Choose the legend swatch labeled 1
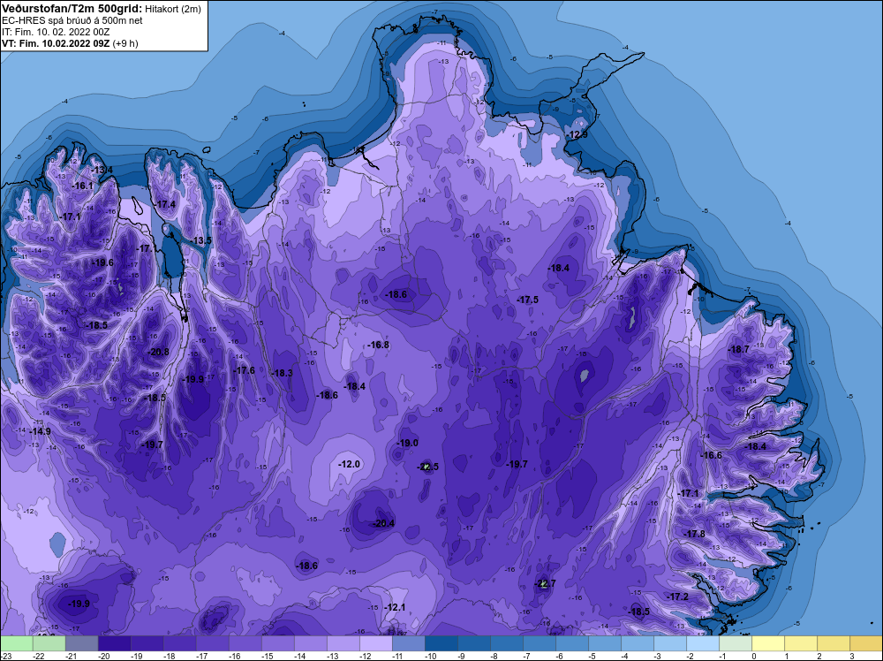The height and width of the screenshot is (661, 883). [x=800, y=643]
